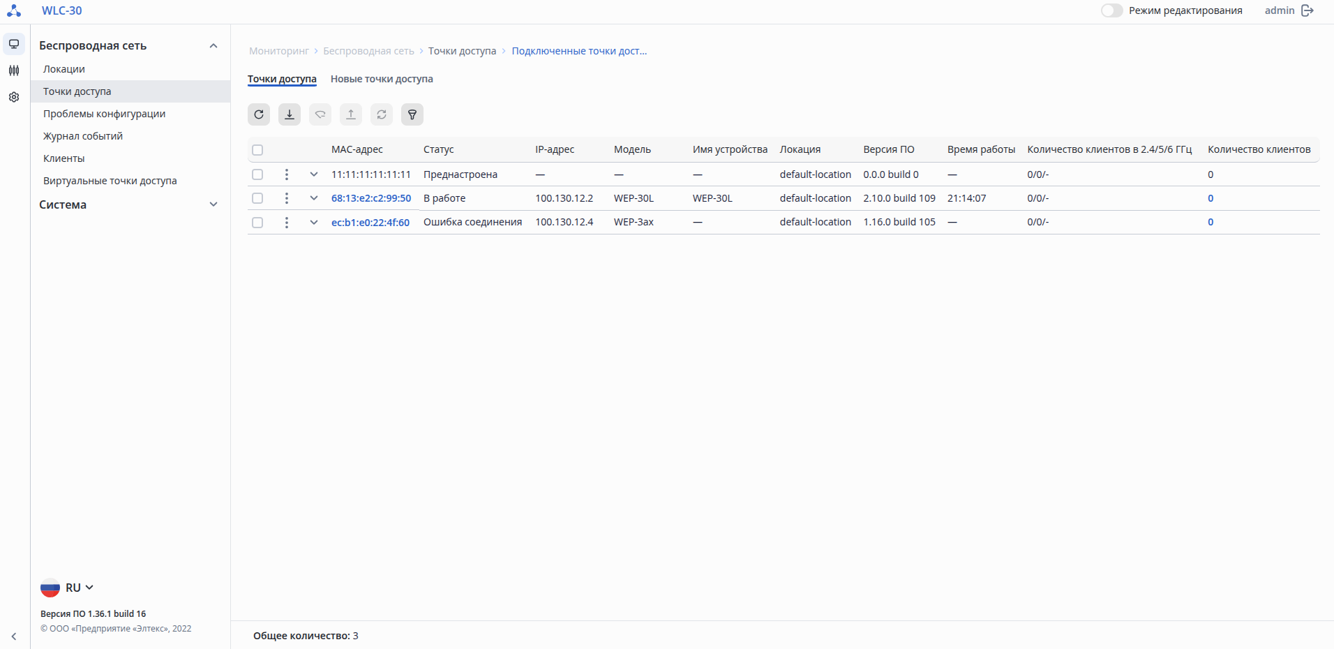
Task: Click Точки доступа in the breadcrumb
Action: click(462, 51)
